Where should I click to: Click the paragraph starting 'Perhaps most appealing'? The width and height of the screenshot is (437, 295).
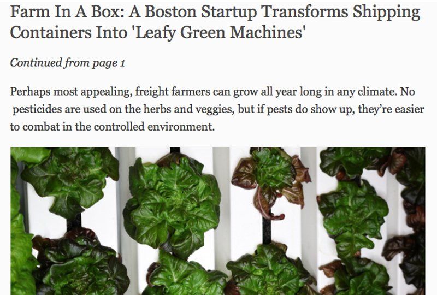tap(217, 109)
